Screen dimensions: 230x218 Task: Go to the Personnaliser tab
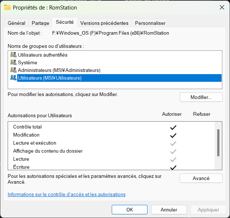click(150, 23)
